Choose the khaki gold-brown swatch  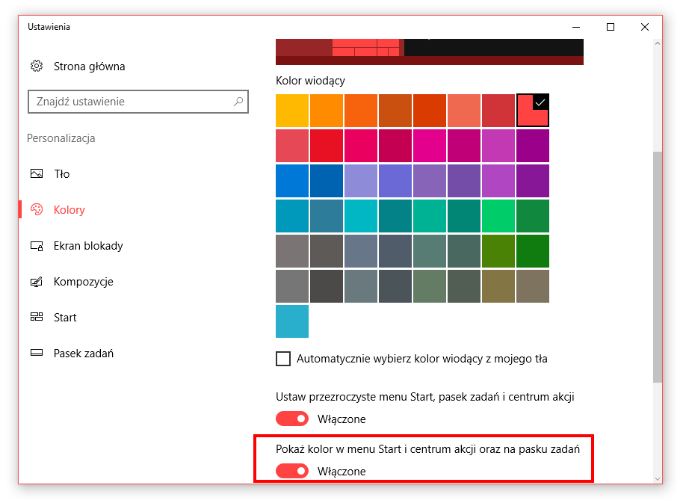coord(498,286)
